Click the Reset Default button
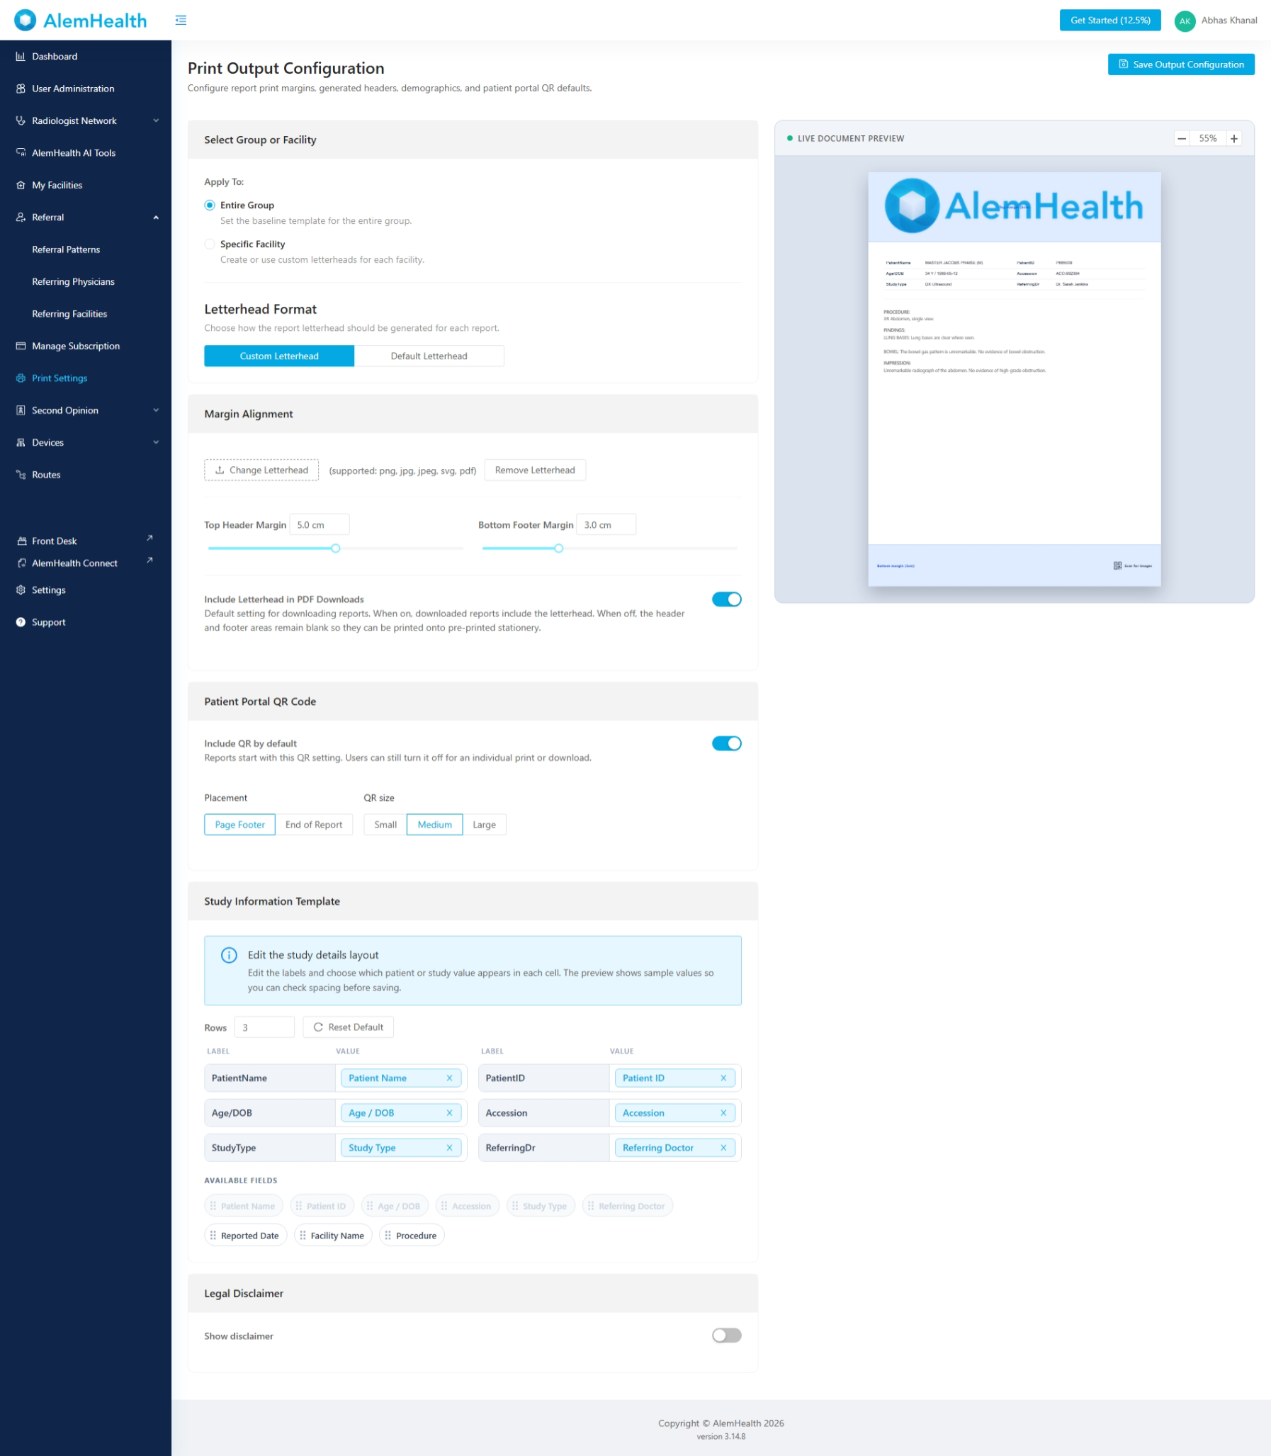 (x=349, y=1027)
